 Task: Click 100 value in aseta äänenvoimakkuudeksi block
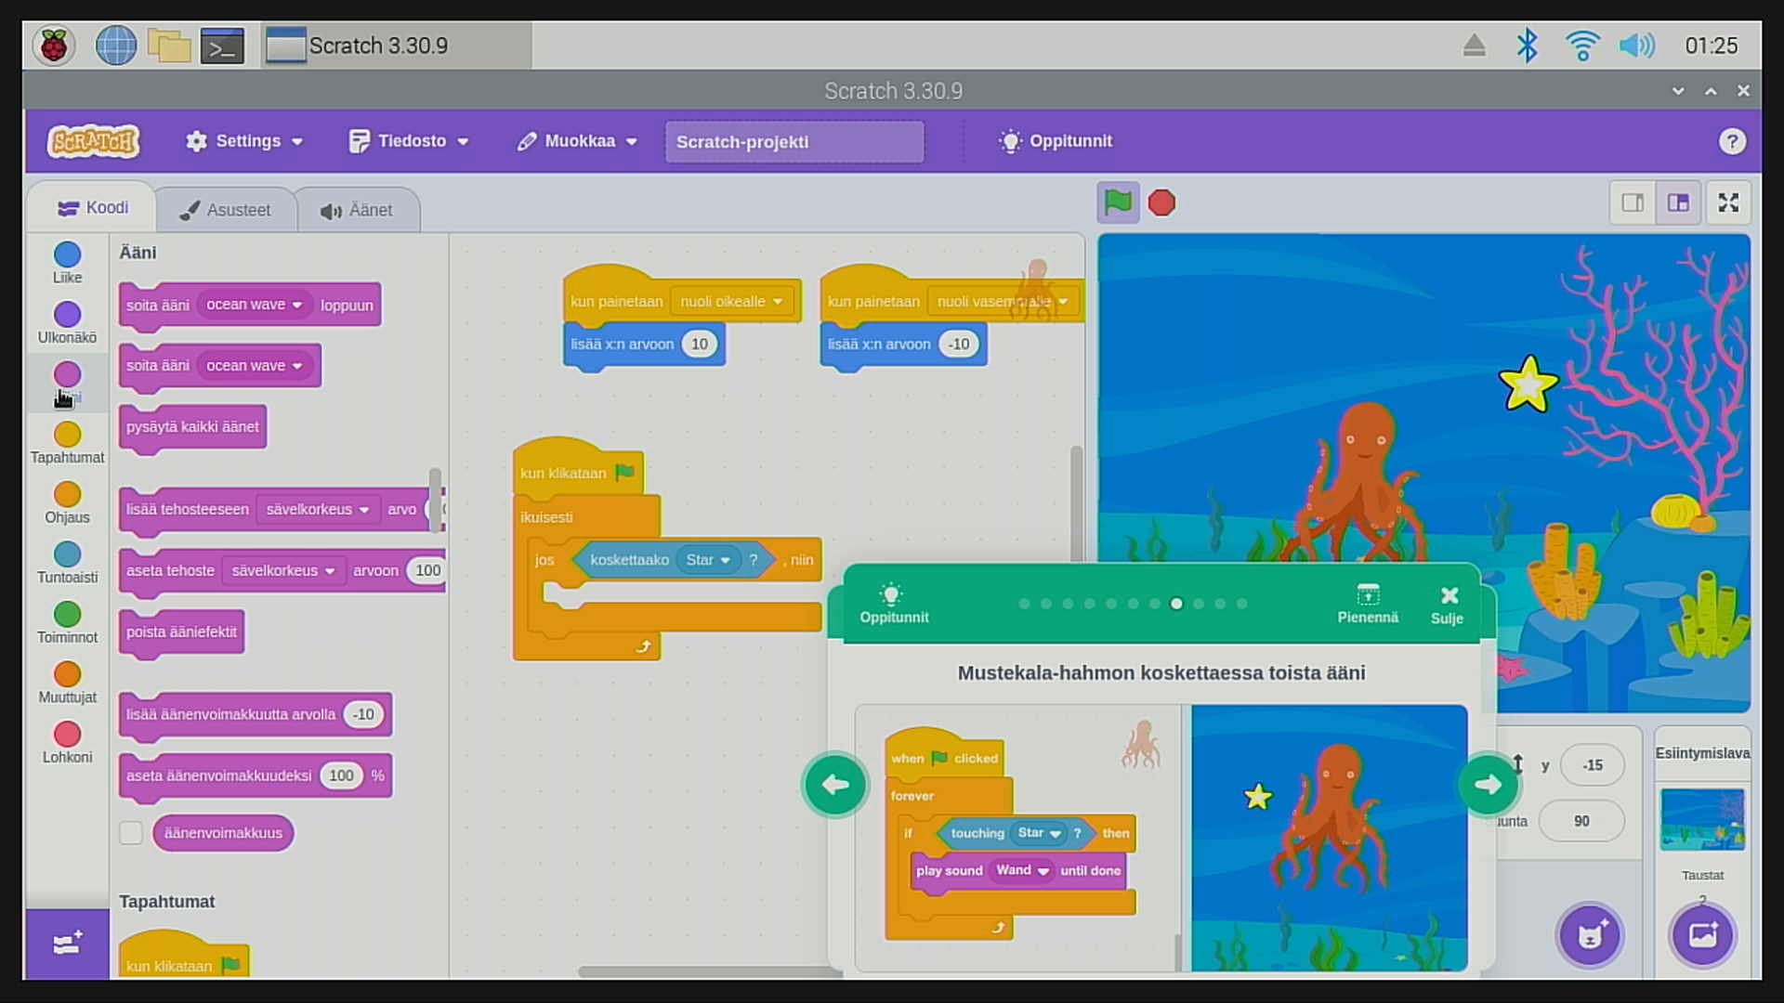[341, 775]
